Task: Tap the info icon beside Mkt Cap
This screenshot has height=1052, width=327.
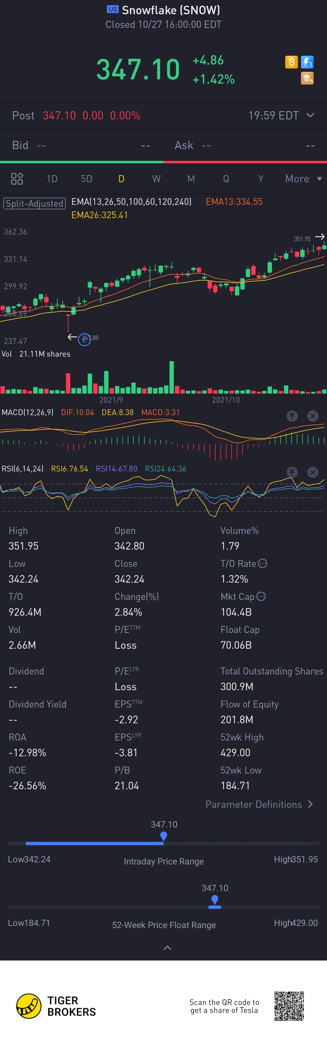Action: click(x=261, y=596)
